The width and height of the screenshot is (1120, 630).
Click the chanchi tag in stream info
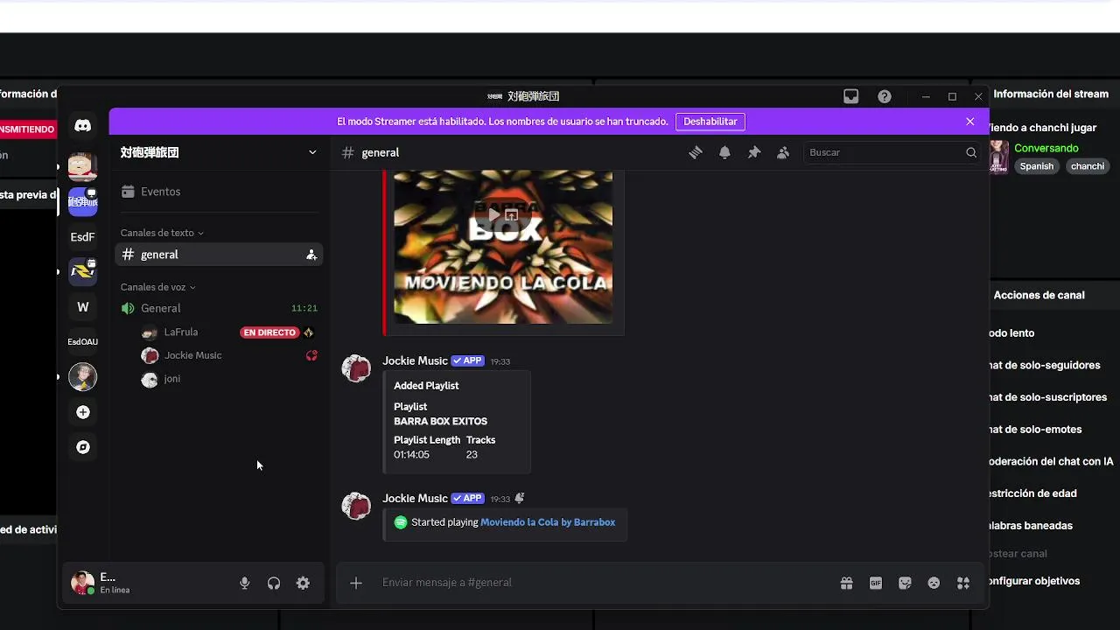[x=1088, y=166]
